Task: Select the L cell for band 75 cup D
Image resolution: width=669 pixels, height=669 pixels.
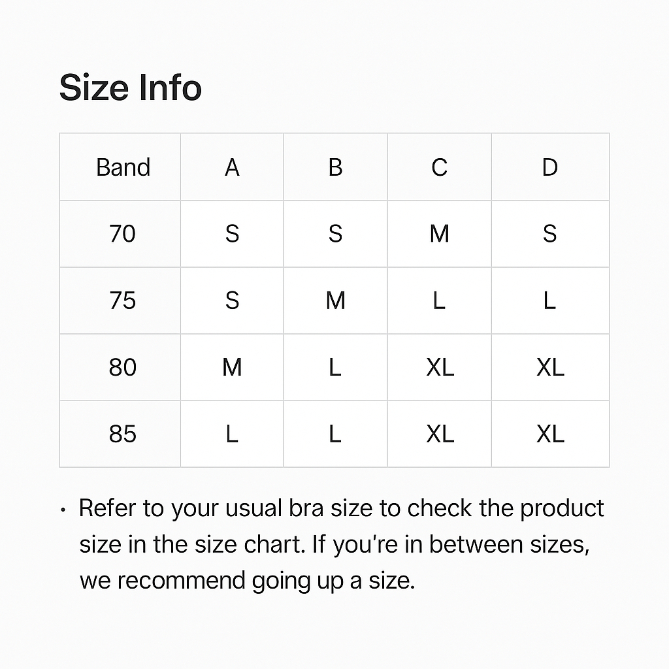Action: coord(550,301)
